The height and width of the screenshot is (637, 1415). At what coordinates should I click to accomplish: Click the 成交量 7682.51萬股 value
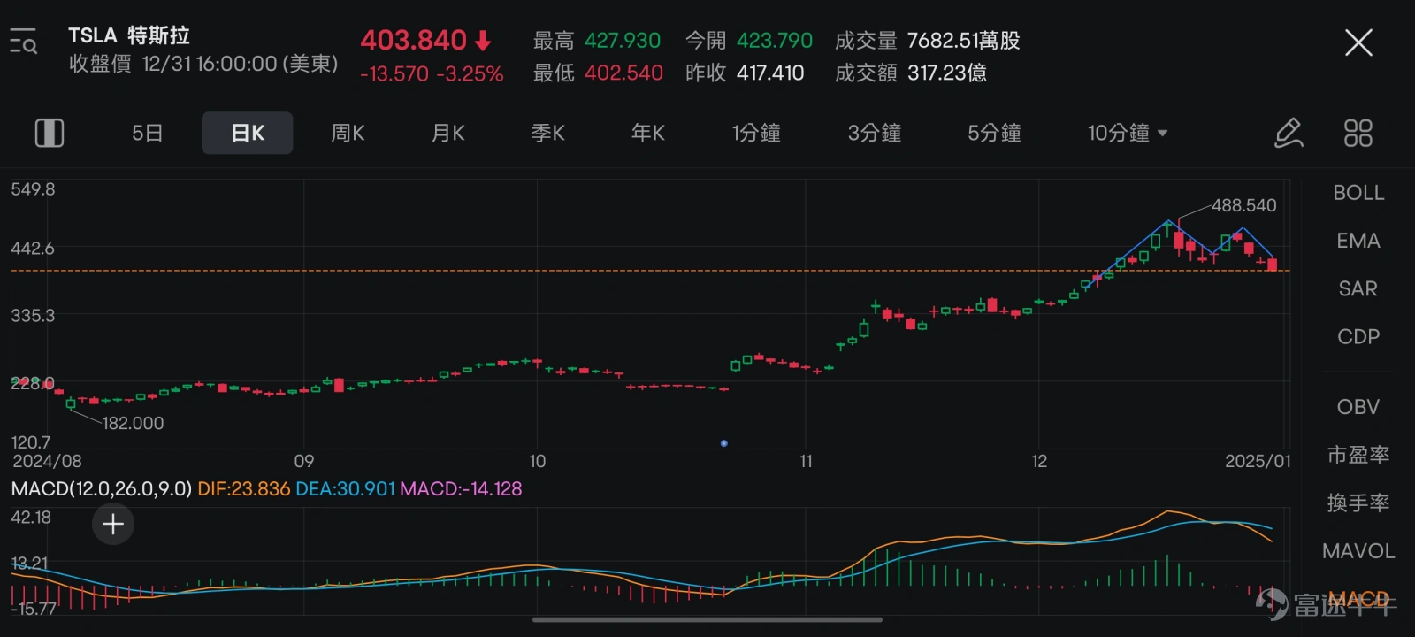point(964,41)
